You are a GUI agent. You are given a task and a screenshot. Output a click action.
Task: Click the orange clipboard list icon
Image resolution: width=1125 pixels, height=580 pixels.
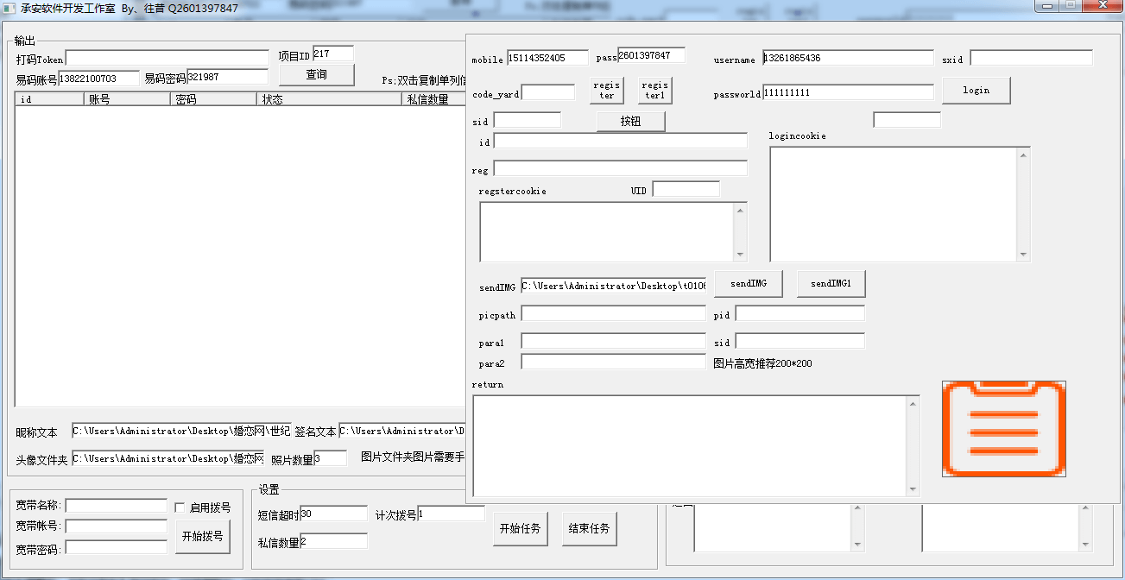coord(1003,429)
